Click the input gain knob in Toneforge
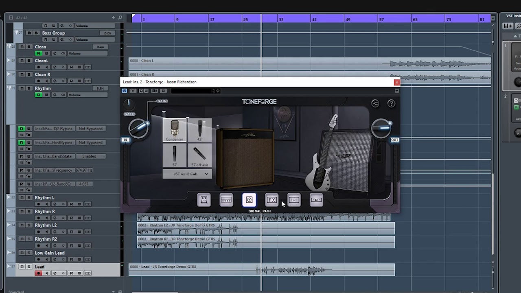521x293 pixels. point(138,128)
